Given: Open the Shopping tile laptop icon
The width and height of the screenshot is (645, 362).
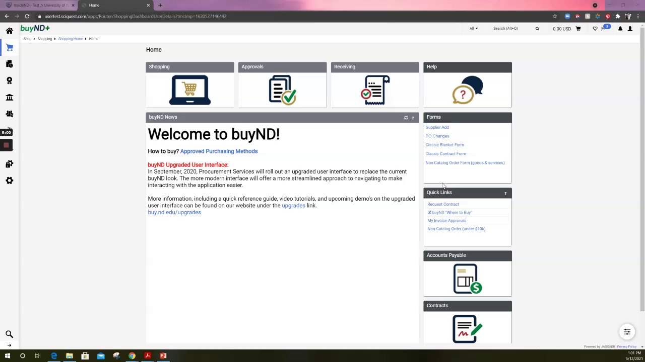Looking at the screenshot, I should 190,90.
